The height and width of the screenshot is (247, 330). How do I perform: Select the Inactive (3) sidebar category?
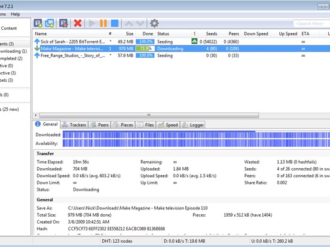click(8, 73)
